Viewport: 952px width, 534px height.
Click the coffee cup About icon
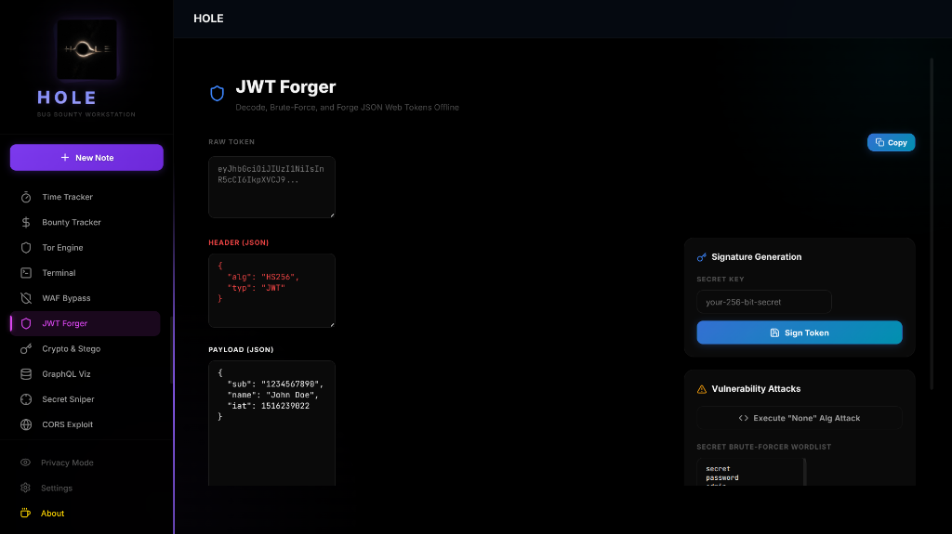(25, 514)
